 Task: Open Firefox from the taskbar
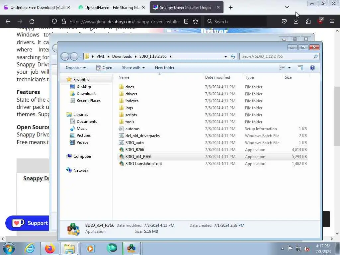50,248
